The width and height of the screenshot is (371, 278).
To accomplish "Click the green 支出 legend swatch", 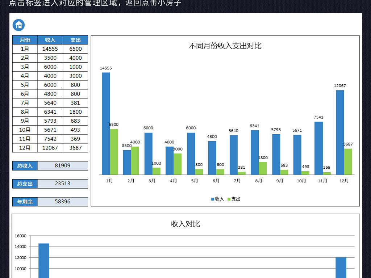I will pyautogui.click(x=229, y=199).
